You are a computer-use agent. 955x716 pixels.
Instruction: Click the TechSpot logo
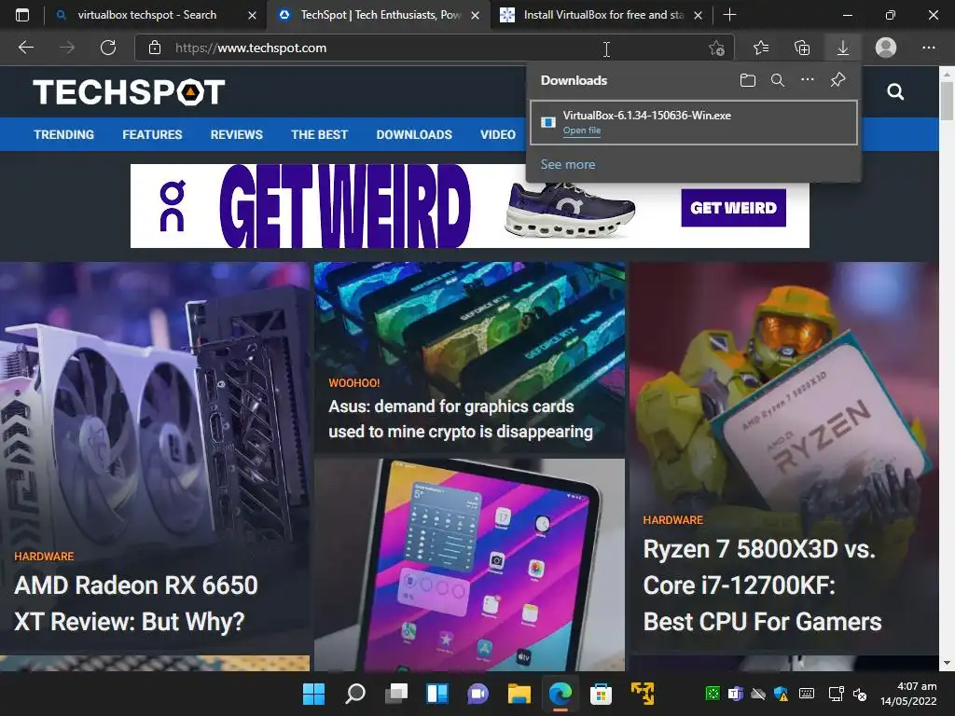tap(129, 92)
